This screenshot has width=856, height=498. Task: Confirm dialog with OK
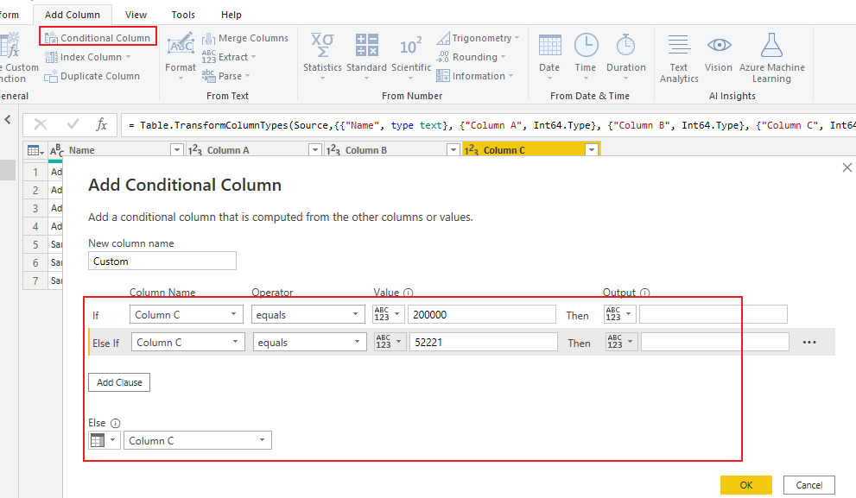745,485
